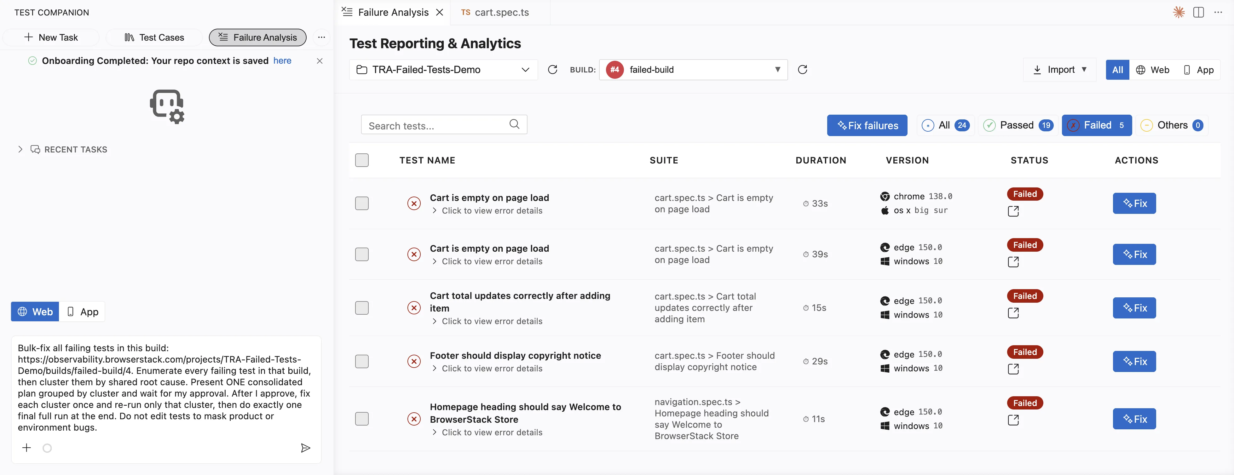The width and height of the screenshot is (1234, 475).
Task: Open external link for Homepage heading test
Action: [x=1013, y=420]
